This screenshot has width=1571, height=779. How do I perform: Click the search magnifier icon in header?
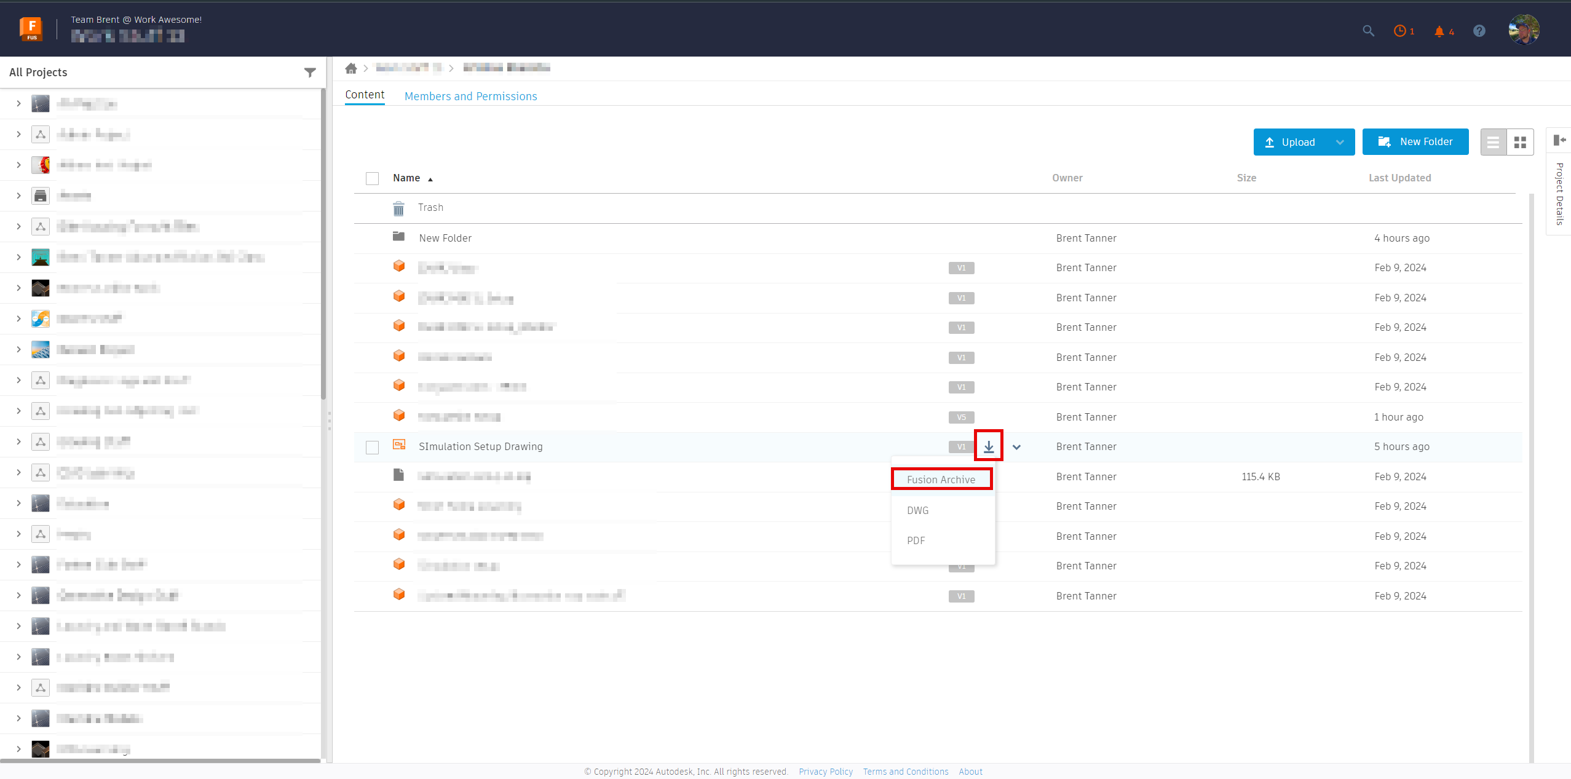pos(1368,31)
